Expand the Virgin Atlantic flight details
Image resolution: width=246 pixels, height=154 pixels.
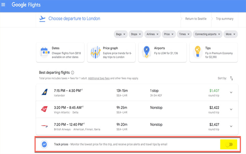(x=231, y=110)
